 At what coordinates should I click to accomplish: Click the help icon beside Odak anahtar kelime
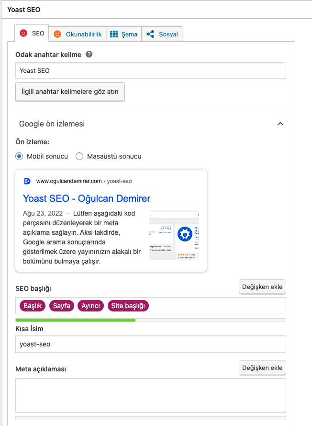coord(89,55)
